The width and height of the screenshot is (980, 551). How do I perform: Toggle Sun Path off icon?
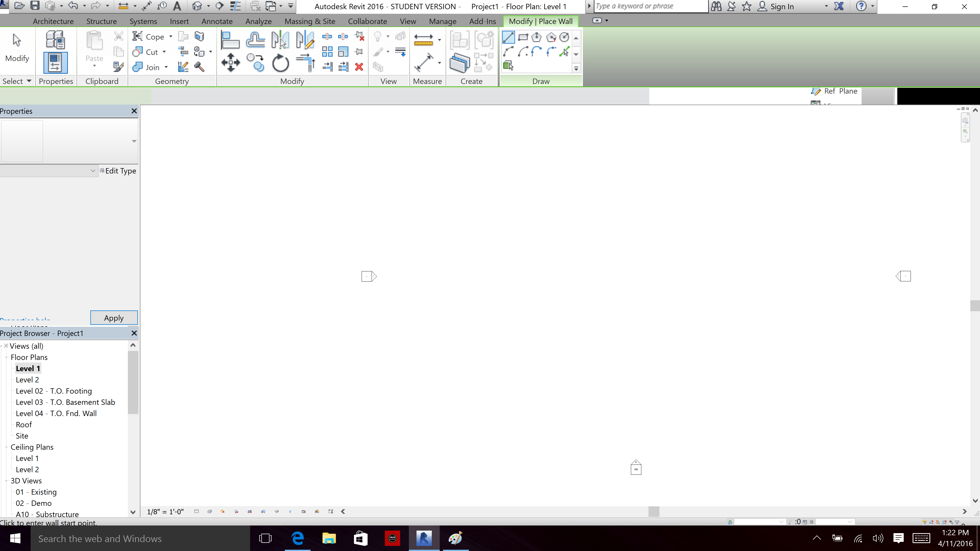coord(223,511)
